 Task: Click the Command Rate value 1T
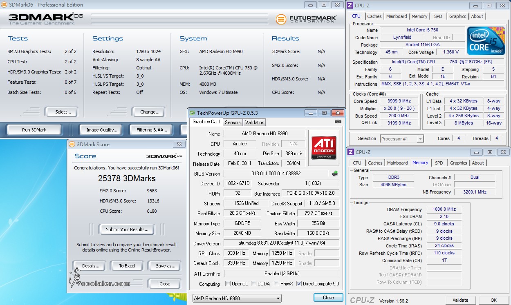tap(444, 260)
